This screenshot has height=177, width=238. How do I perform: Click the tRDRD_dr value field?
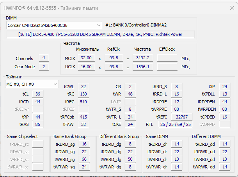[x=177, y=144]
